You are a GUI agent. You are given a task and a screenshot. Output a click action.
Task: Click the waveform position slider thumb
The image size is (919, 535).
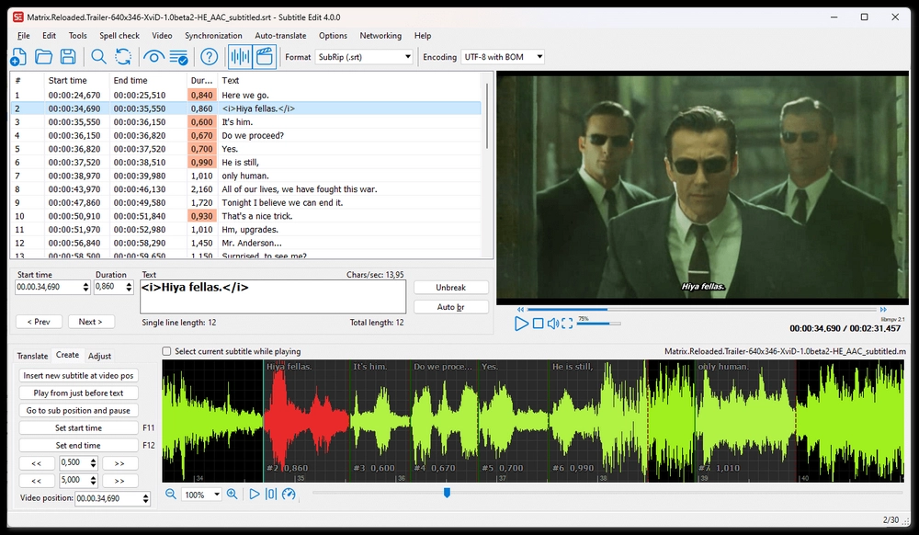447,493
